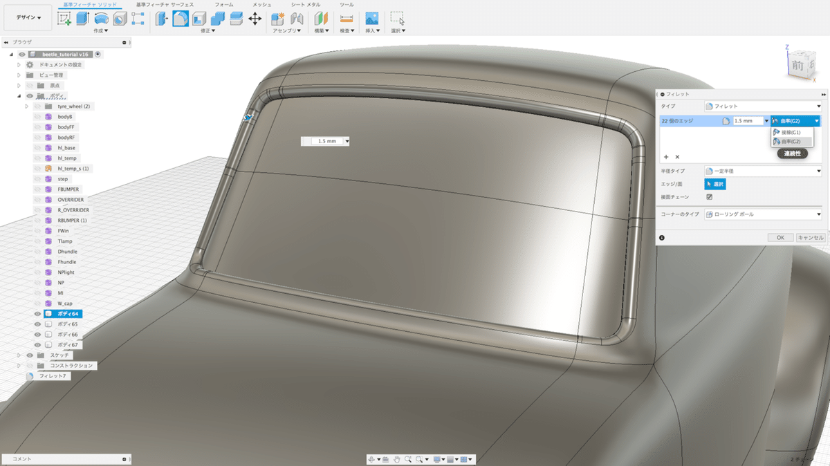Click the Create Sketch tool icon
The height and width of the screenshot is (466, 830).
point(64,19)
